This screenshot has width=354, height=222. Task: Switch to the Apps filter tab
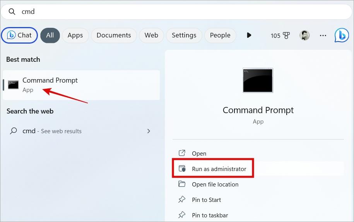coord(75,36)
